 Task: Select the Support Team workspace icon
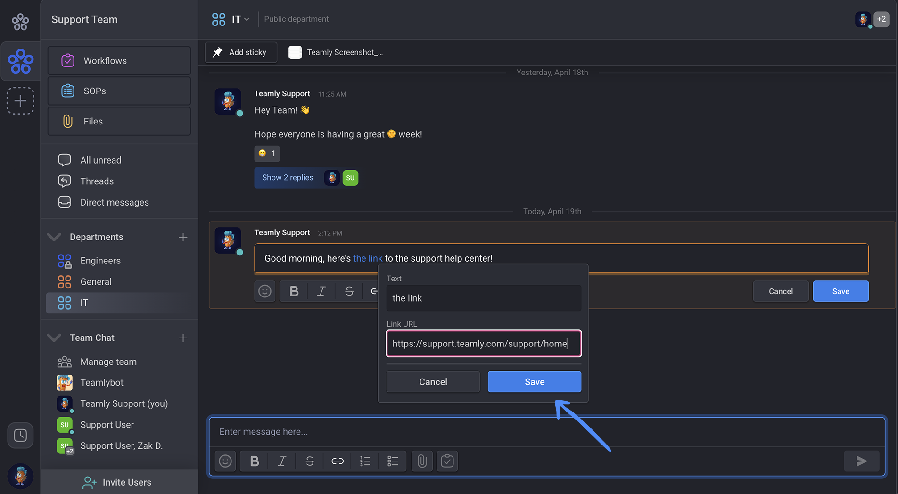point(21,61)
